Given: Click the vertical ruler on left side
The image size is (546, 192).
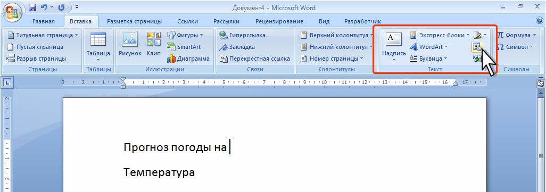Looking at the screenshot, I should coord(7,144).
